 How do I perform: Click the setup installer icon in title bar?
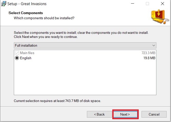click(x=4, y=4)
